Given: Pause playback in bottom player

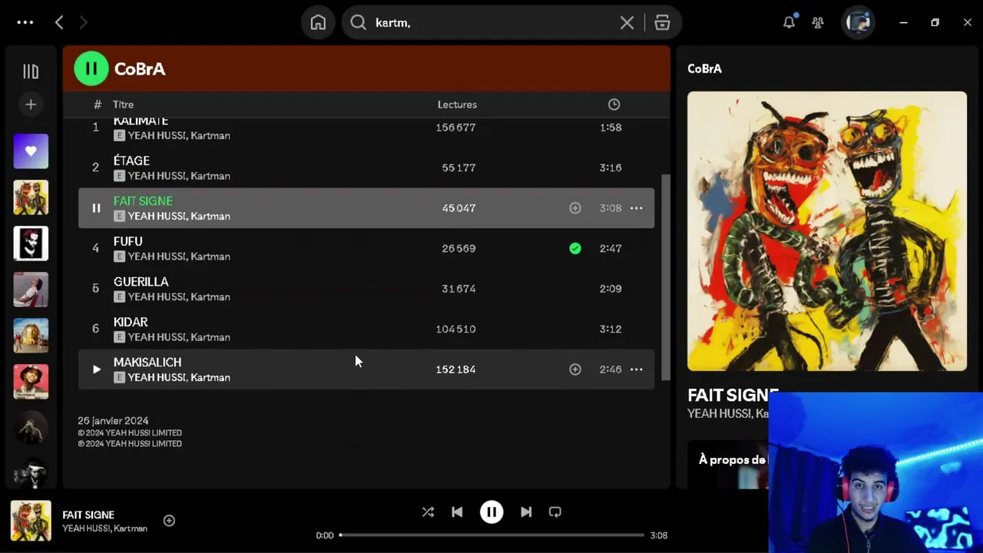Looking at the screenshot, I should click(x=491, y=512).
